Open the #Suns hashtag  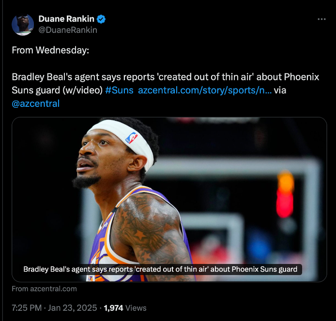[x=119, y=90]
